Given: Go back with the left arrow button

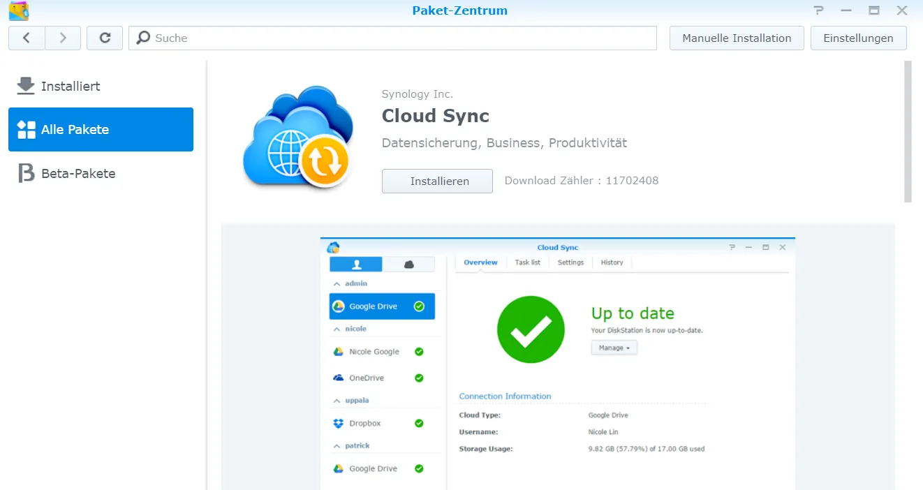Looking at the screenshot, I should pyautogui.click(x=27, y=38).
